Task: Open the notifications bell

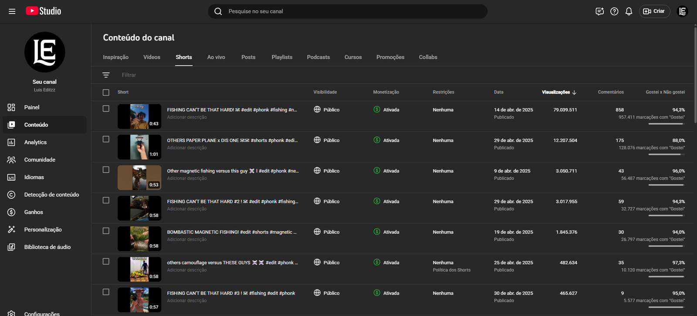Action: point(629,11)
